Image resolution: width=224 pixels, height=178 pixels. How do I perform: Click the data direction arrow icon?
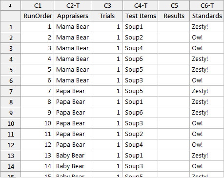tap(10, 6)
